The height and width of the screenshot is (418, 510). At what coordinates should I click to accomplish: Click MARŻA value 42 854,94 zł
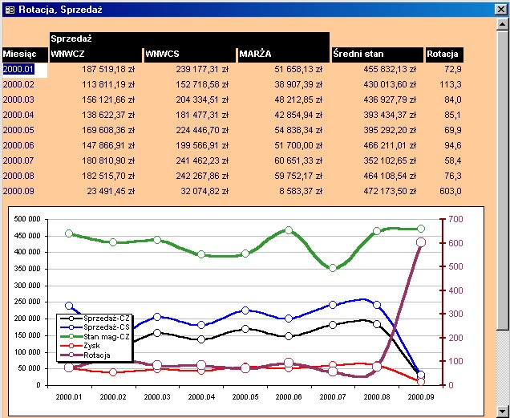[298, 116]
